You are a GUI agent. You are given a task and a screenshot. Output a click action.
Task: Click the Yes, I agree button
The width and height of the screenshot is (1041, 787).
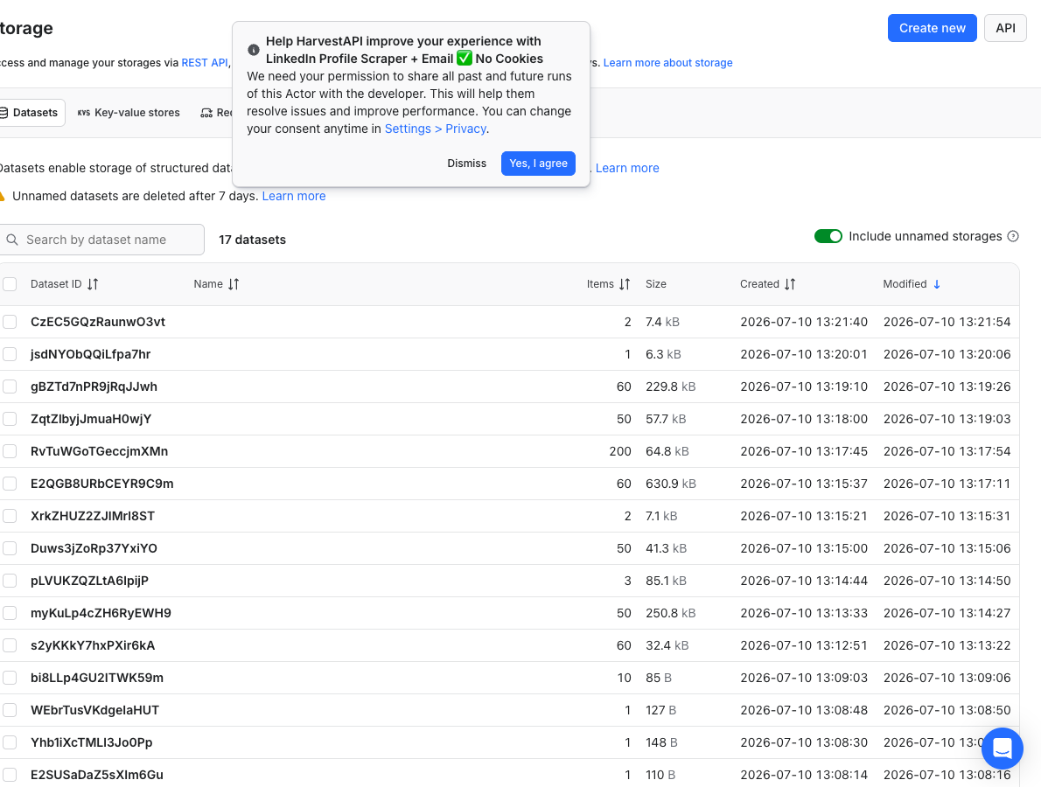tap(538, 164)
